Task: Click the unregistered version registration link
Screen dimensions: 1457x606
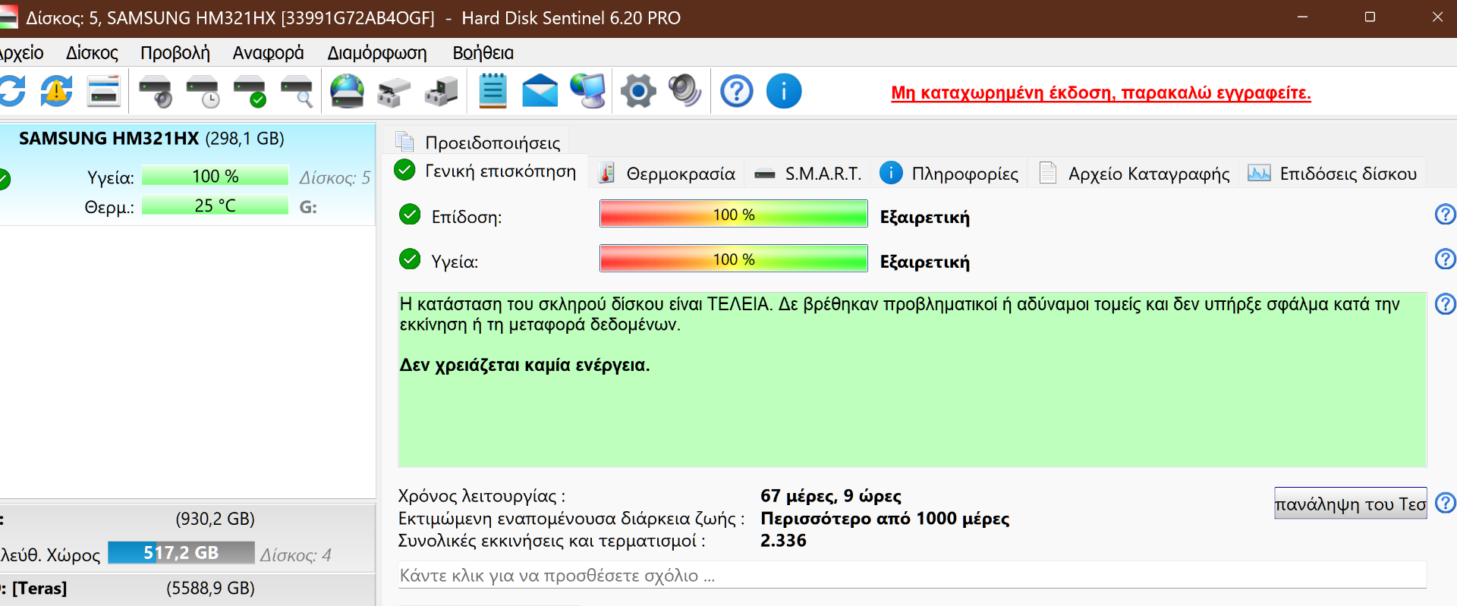Action: tap(1100, 93)
